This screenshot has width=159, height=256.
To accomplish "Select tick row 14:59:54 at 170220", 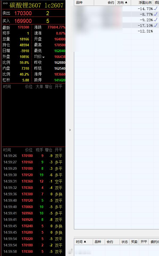I will (33, 239).
